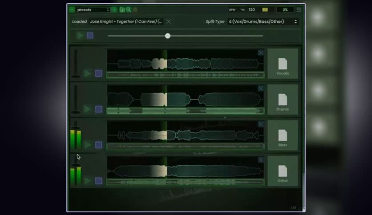This screenshot has width=372, height=215.
Task: Stop the main track playback
Action: click(x=90, y=36)
